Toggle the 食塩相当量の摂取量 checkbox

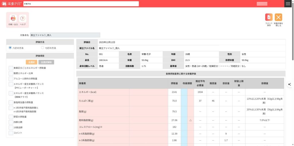tap(11, 102)
